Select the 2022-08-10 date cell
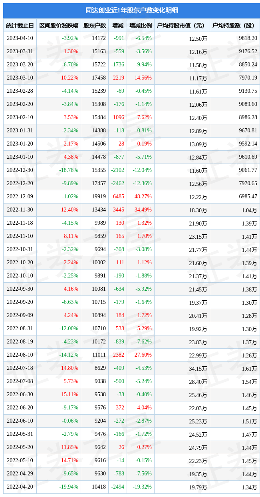 [20, 355]
